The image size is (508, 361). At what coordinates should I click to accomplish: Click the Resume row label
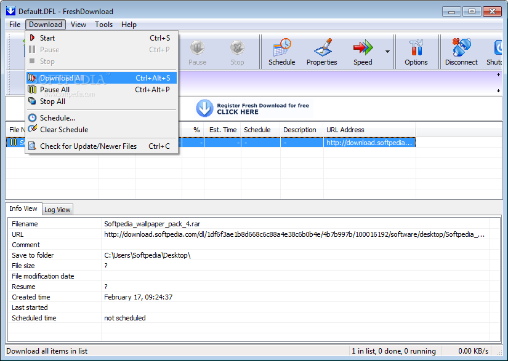pos(23,287)
